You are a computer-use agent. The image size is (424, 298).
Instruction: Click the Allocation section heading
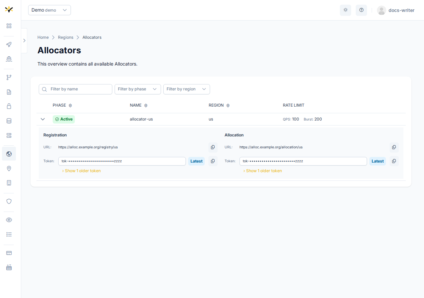coord(234,135)
